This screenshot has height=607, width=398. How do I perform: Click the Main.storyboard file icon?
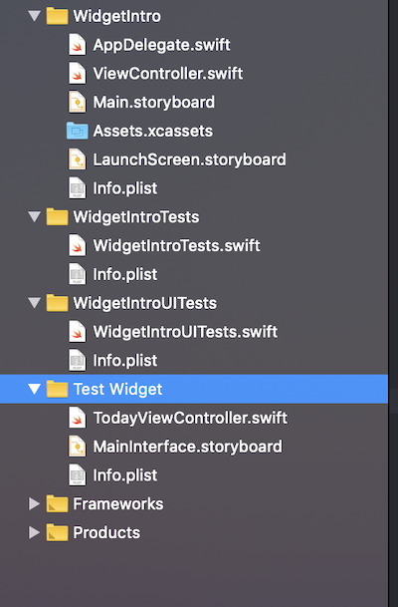click(x=78, y=103)
